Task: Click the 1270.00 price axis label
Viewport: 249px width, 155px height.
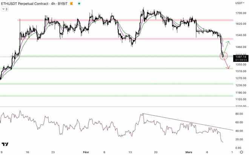Action: pos(241,78)
